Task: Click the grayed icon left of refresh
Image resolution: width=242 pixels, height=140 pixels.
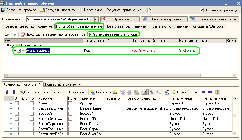Action: point(159,92)
